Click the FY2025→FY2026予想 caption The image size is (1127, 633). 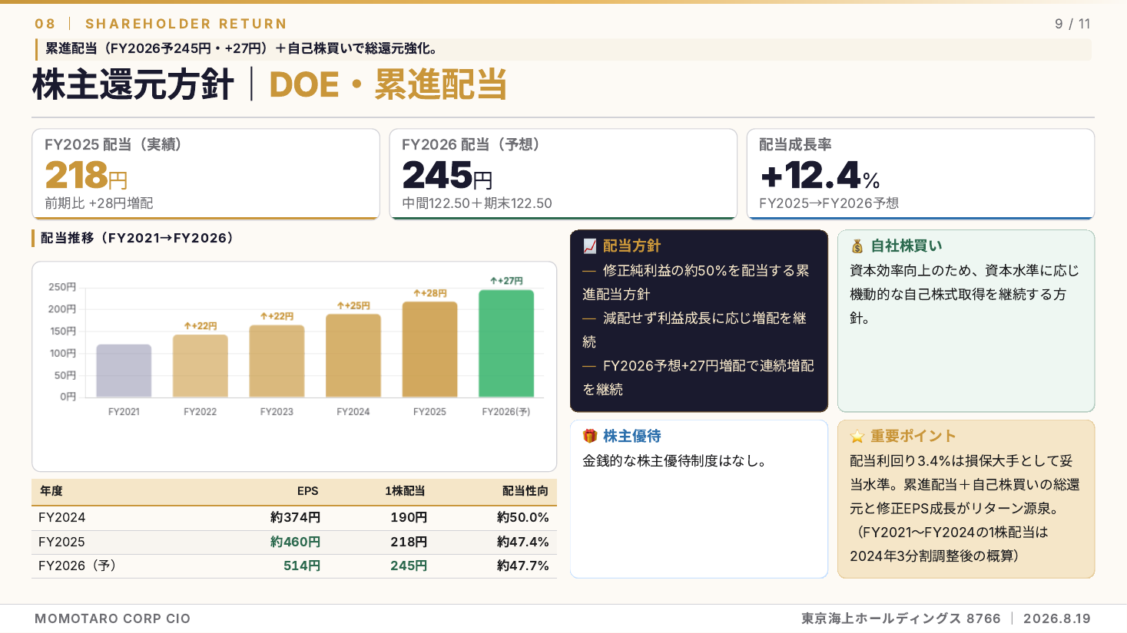tap(829, 203)
